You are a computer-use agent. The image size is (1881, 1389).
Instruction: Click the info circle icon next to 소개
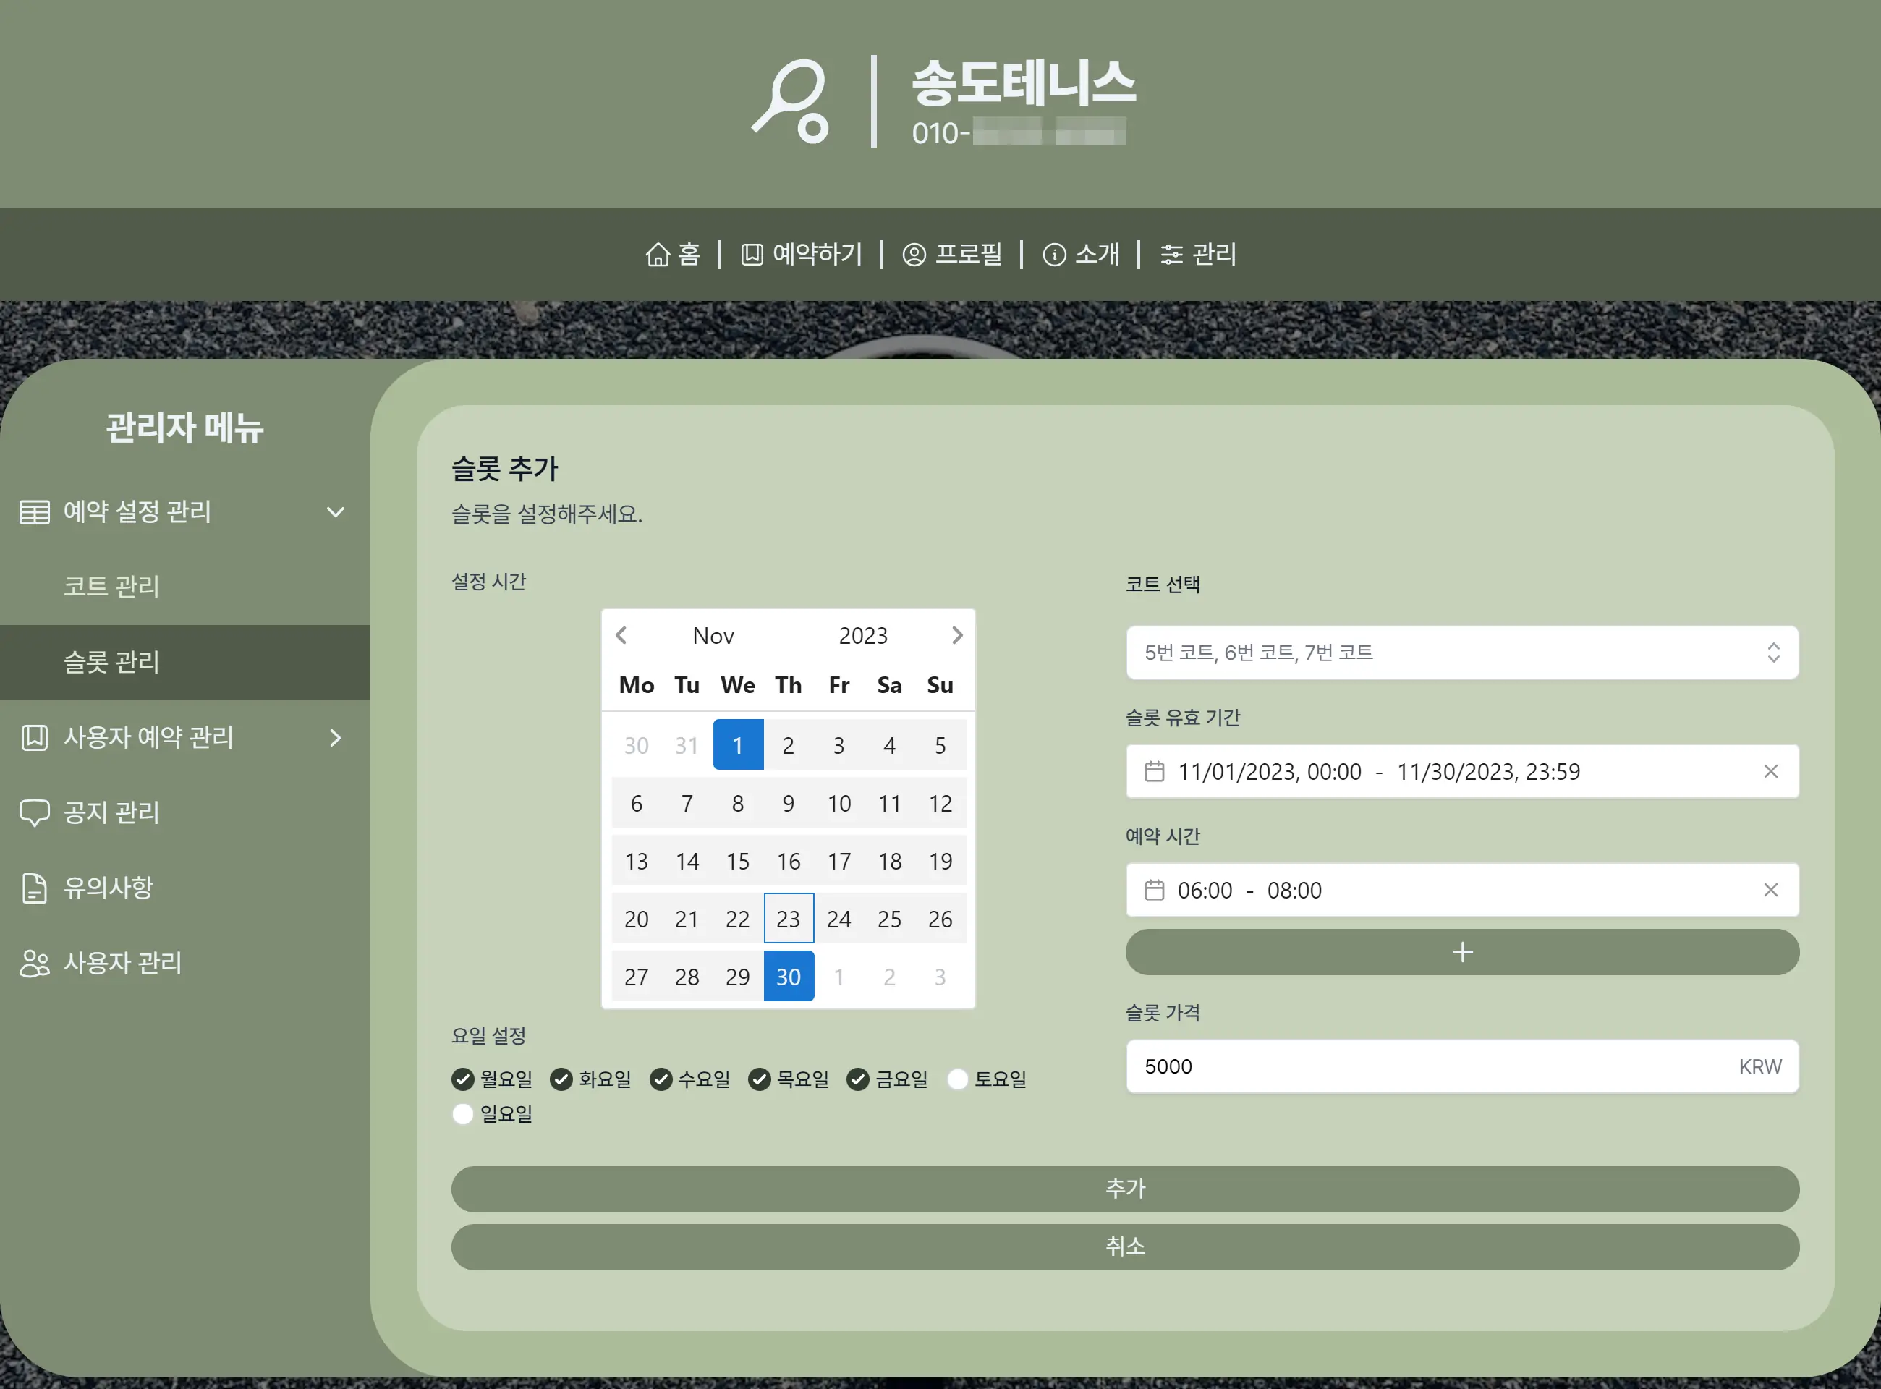pyautogui.click(x=1053, y=254)
